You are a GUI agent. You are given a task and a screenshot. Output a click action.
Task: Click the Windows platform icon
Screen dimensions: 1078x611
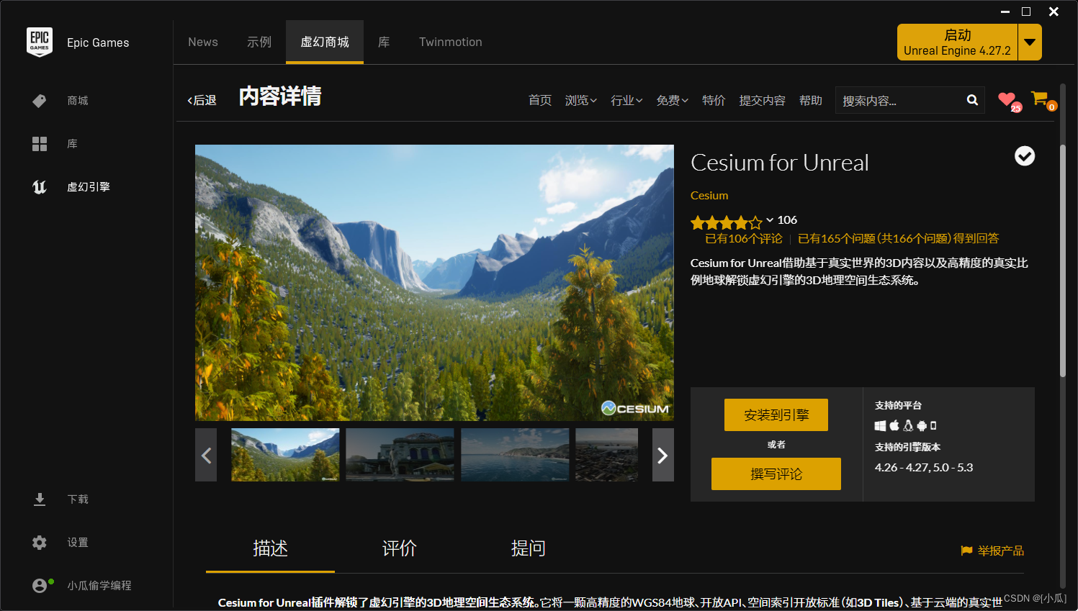[880, 426]
